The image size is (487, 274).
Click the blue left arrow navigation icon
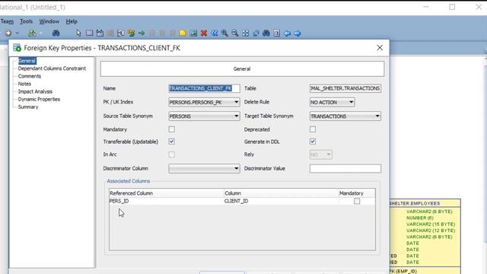click(287, 33)
